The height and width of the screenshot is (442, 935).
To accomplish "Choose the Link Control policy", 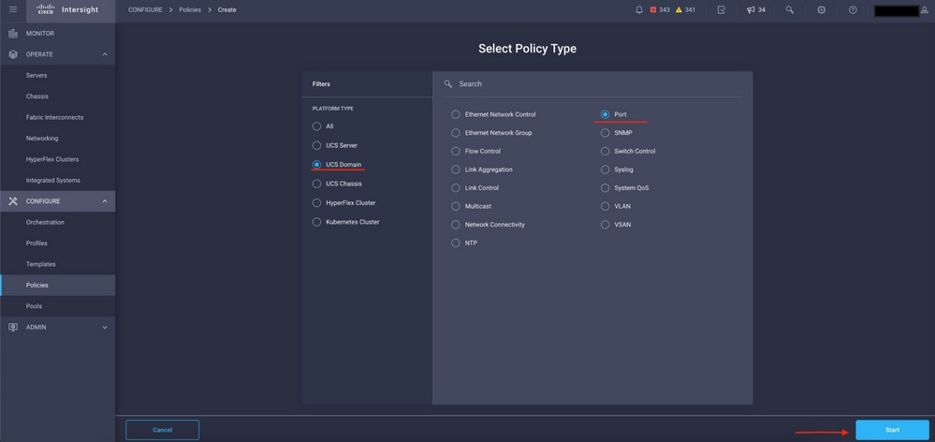I will [x=456, y=188].
